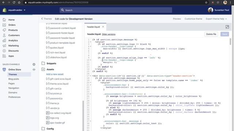Open Apps in the sidebar

[11, 56]
